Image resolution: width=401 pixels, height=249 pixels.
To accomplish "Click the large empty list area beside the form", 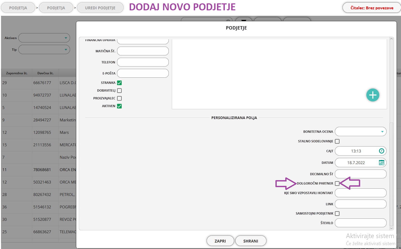I will [279, 74].
